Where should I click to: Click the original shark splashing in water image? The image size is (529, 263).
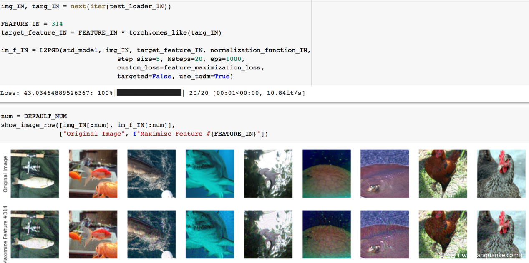(151, 174)
